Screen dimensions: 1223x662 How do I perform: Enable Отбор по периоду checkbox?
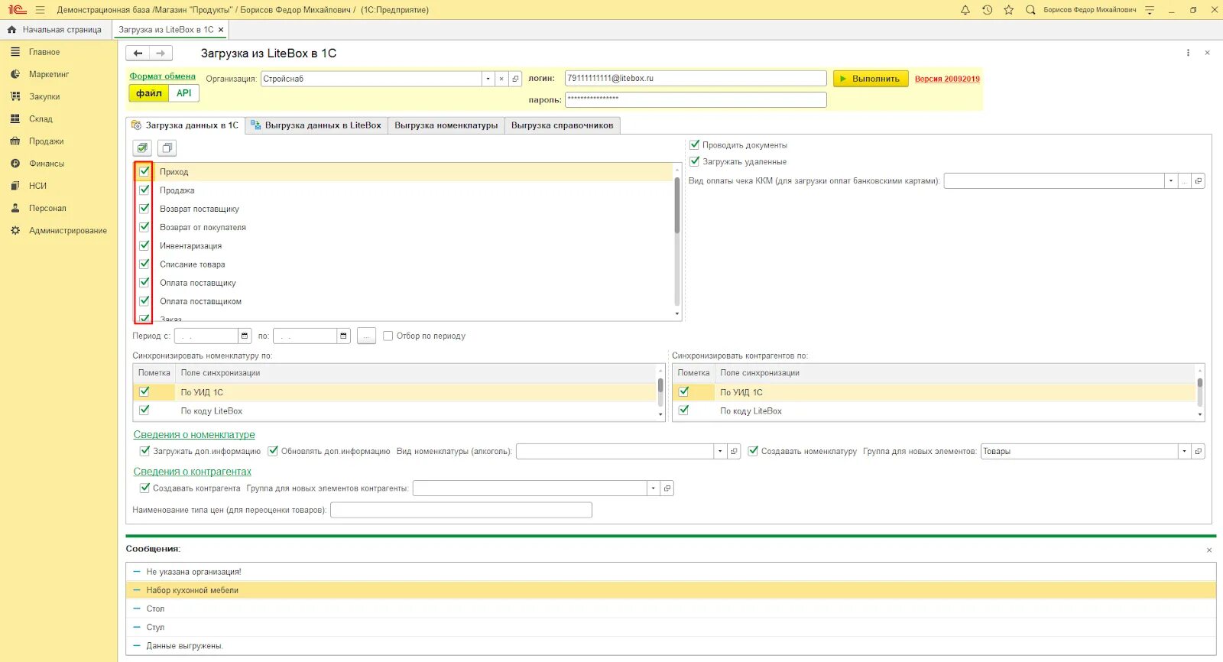388,336
